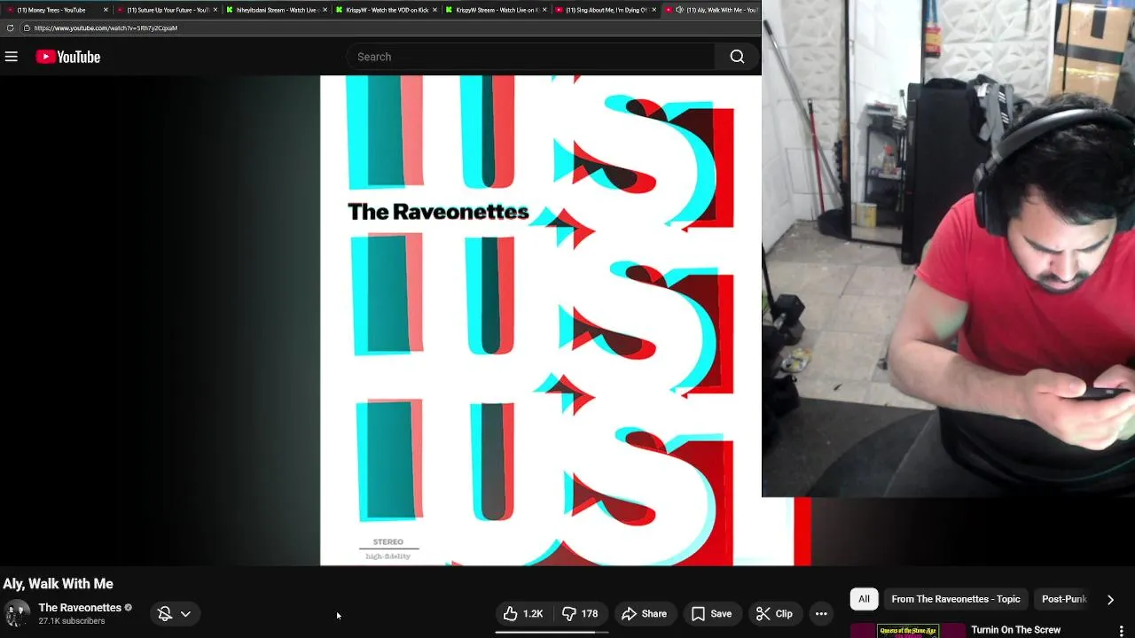Viewport: 1135px width, 638px height.
Task: Open options menu for Turnin On The Screw
Action: click(x=1121, y=631)
